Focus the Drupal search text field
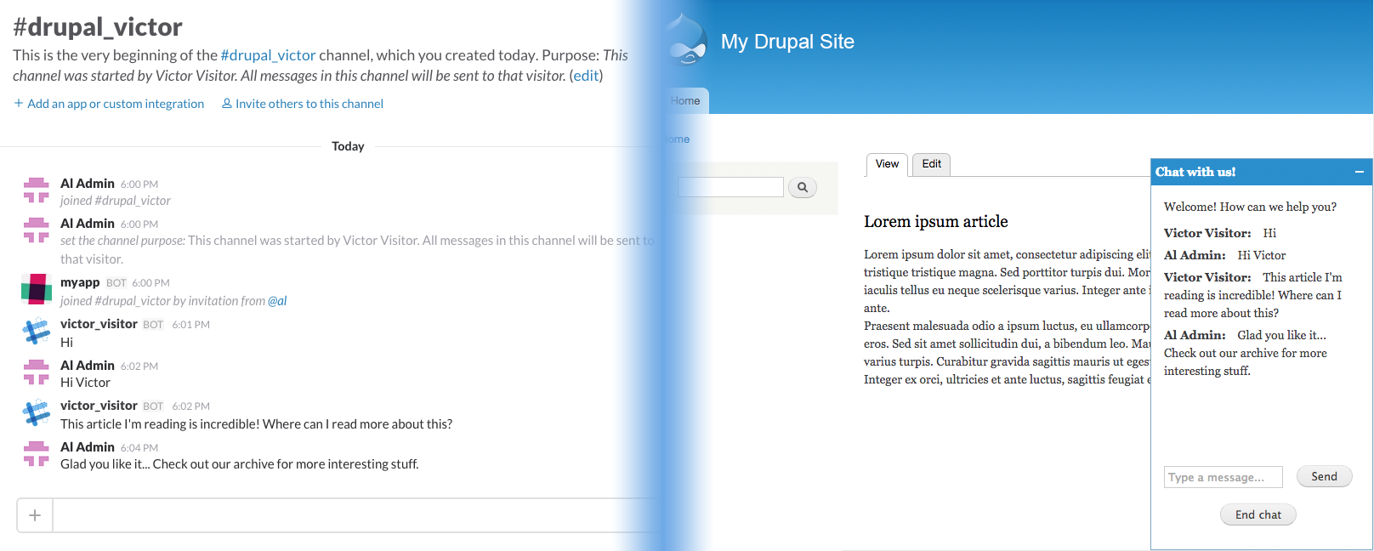The width and height of the screenshot is (1374, 551). pyautogui.click(x=730, y=187)
